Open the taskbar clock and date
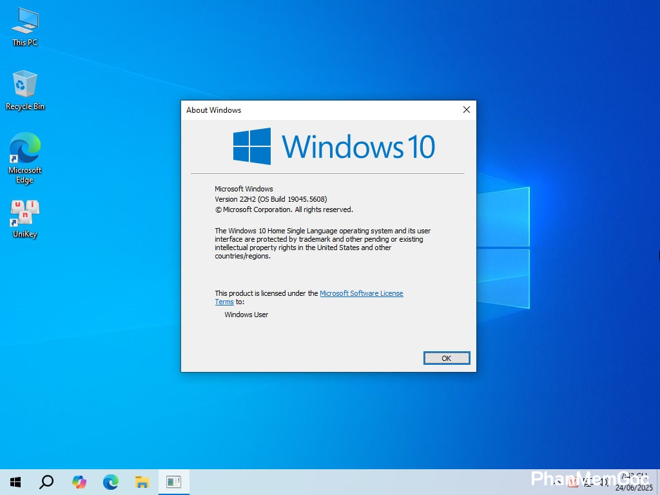This screenshot has height=495, width=660. coord(634,482)
